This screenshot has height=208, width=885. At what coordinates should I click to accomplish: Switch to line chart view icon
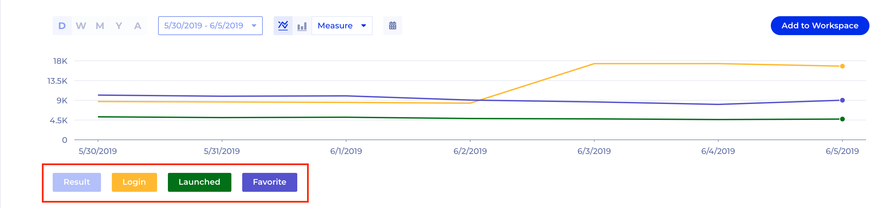(283, 26)
